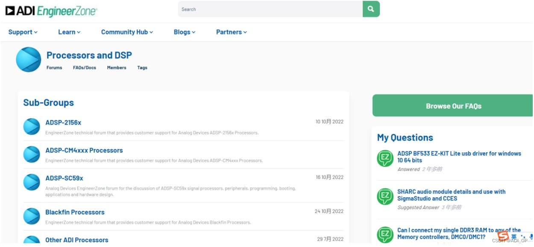Viewport: 534px width, 247px height.
Task: Open the ADSP-SC59x sub-group link
Action: [x=64, y=178]
